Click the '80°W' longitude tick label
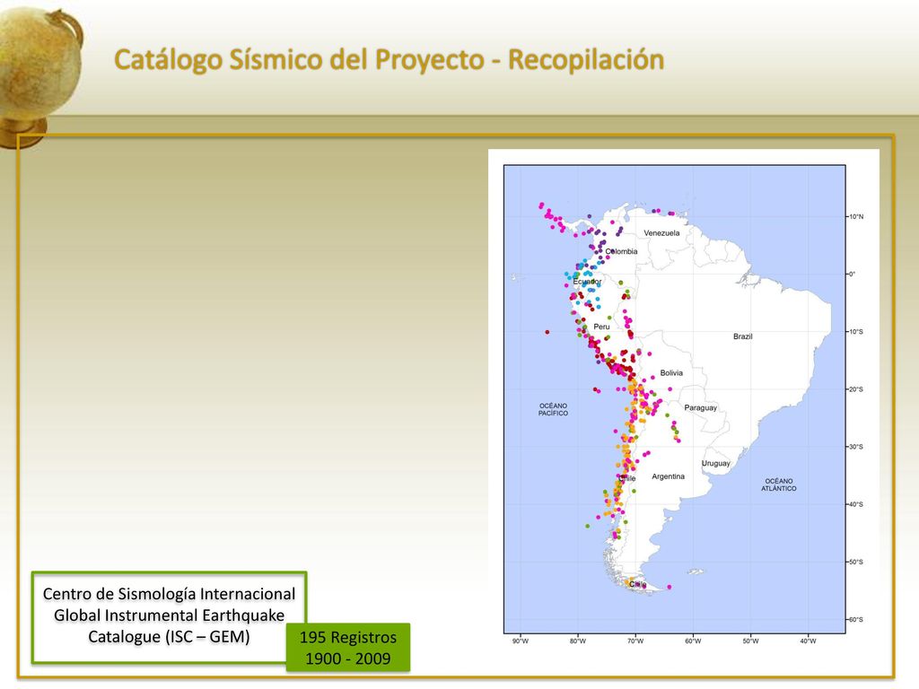This screenshot has width=919, height=689. pyautogui.click(x=578, y=641)
